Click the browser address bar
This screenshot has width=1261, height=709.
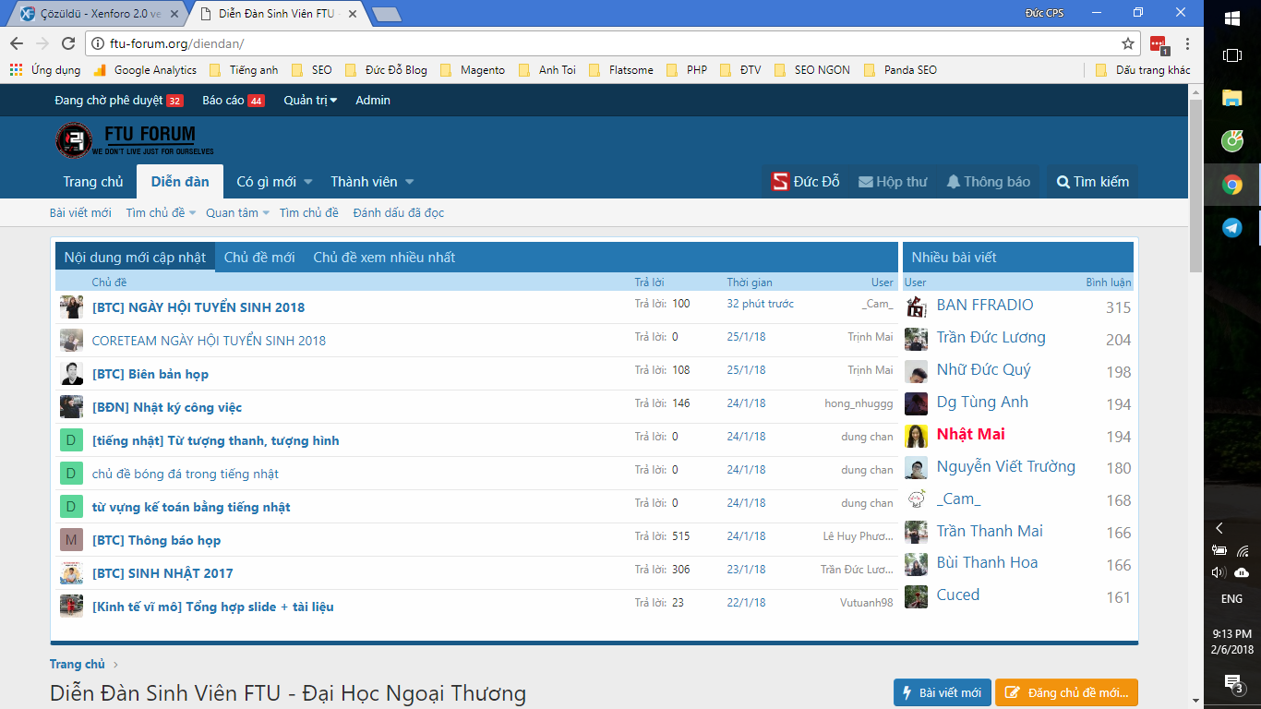pos(600,43)
